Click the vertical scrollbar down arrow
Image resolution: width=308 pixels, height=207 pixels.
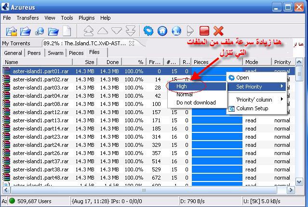tap(299, 181)
